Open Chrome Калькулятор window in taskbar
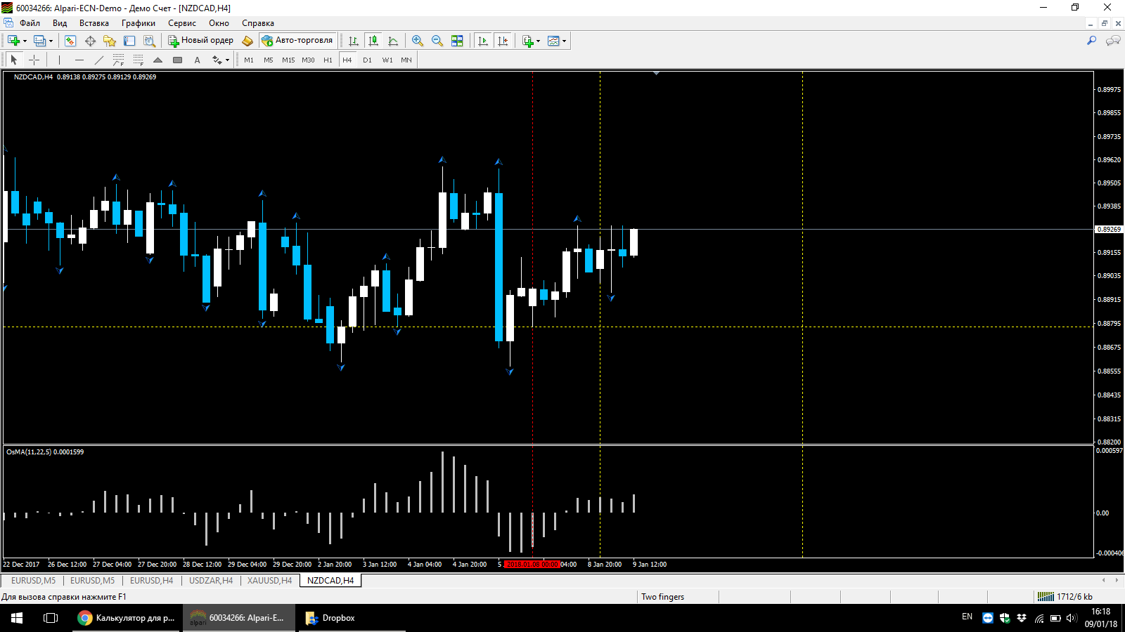 point(127,618)
